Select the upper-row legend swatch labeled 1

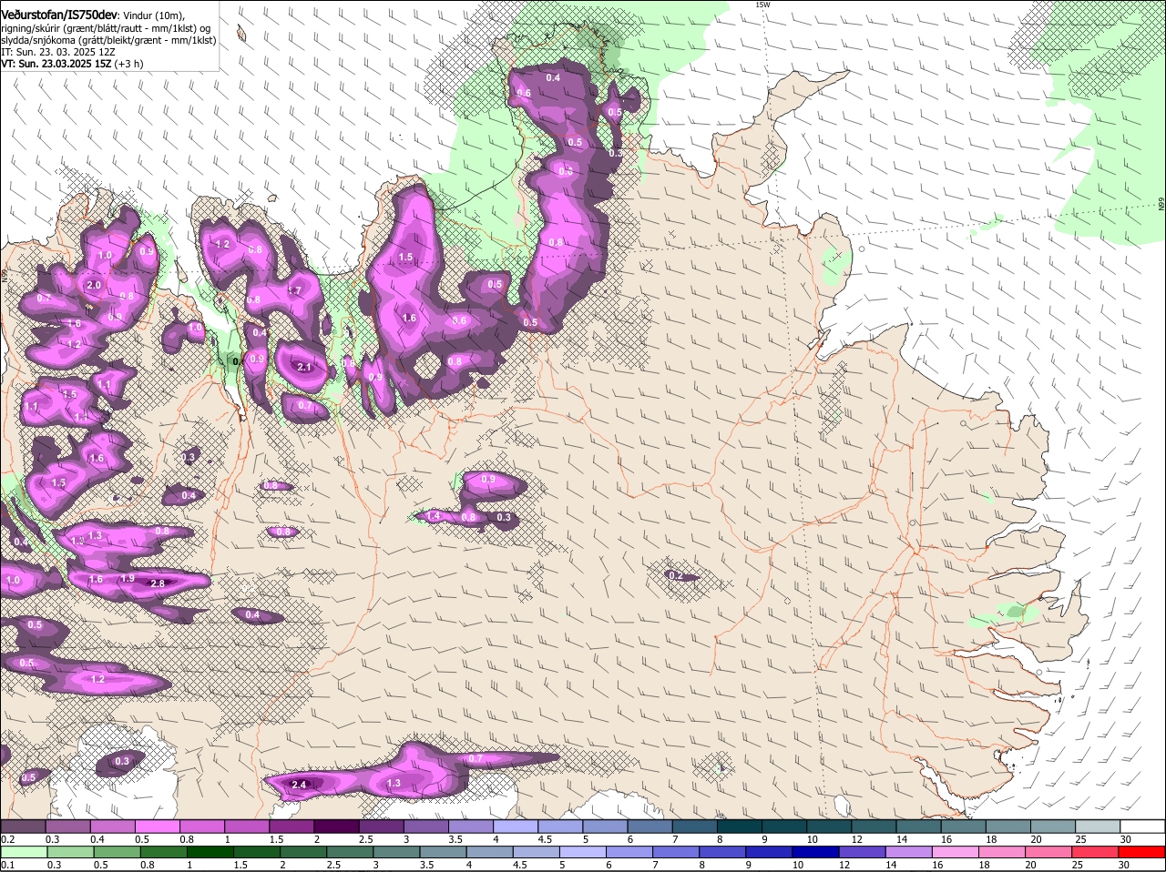247,826
